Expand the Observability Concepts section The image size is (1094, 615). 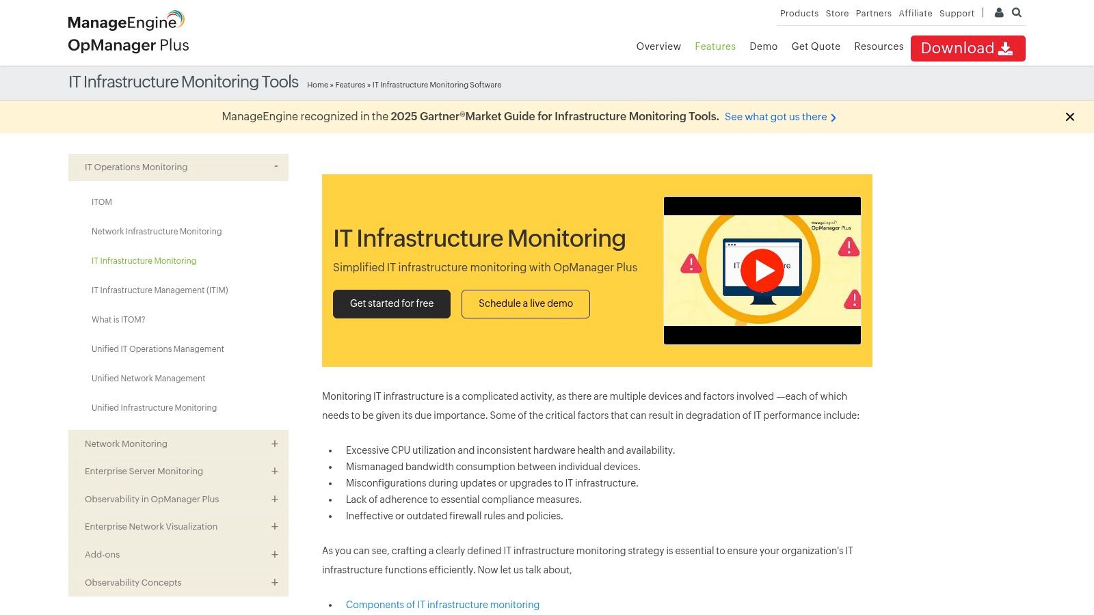click(178, 582)
